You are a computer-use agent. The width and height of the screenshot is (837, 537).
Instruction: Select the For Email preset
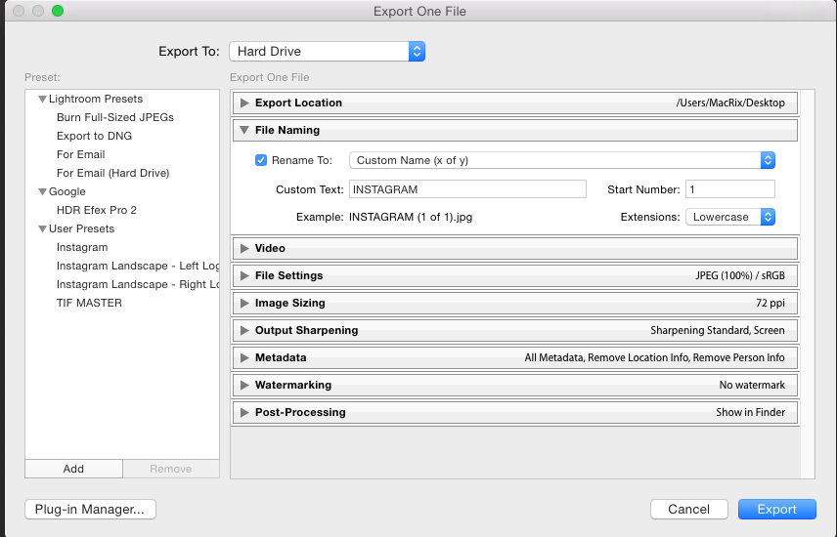click(x=80, y=154)
